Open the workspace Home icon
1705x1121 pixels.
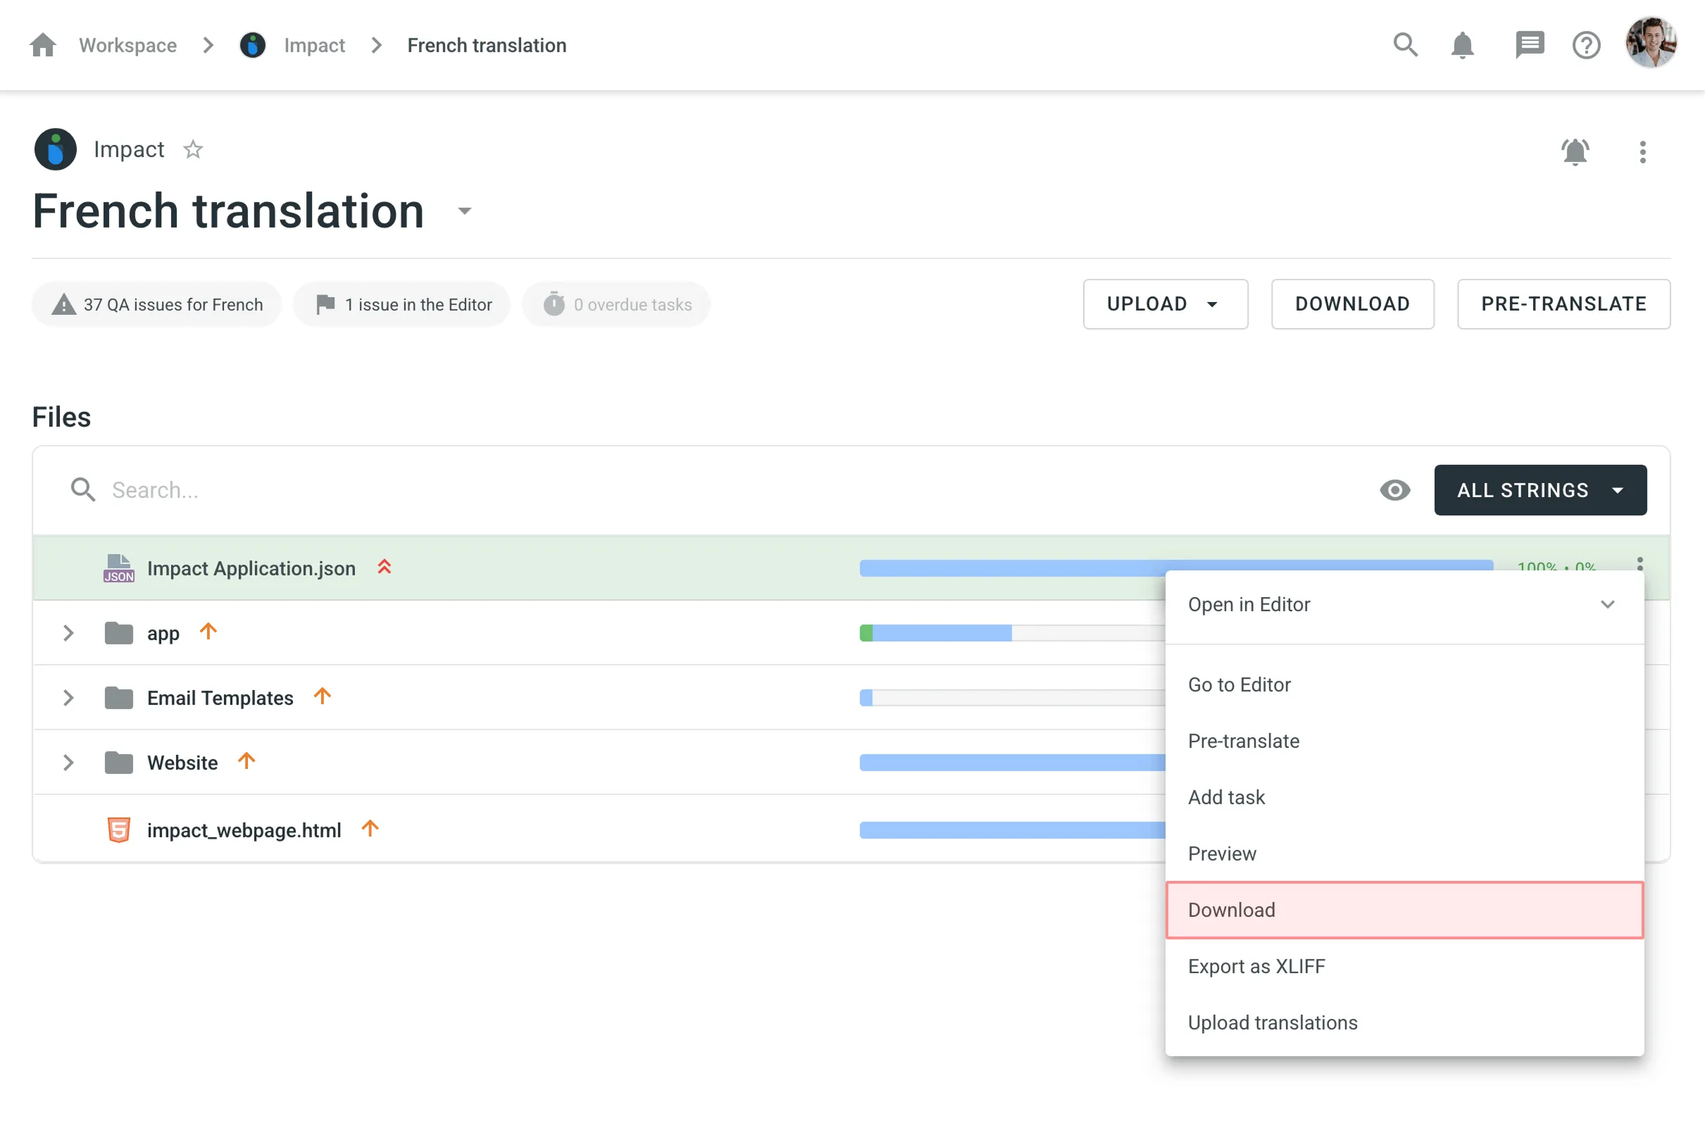tap(42, 44)
